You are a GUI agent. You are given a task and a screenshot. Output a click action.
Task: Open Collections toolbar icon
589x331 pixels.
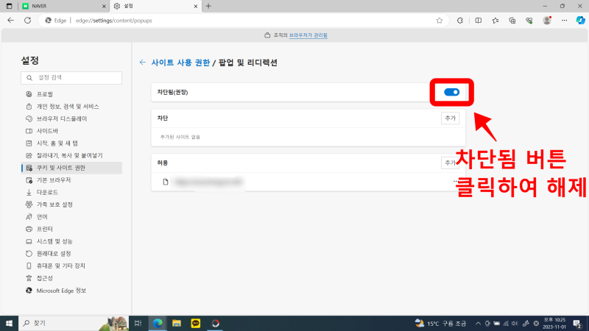click(512, 21)
